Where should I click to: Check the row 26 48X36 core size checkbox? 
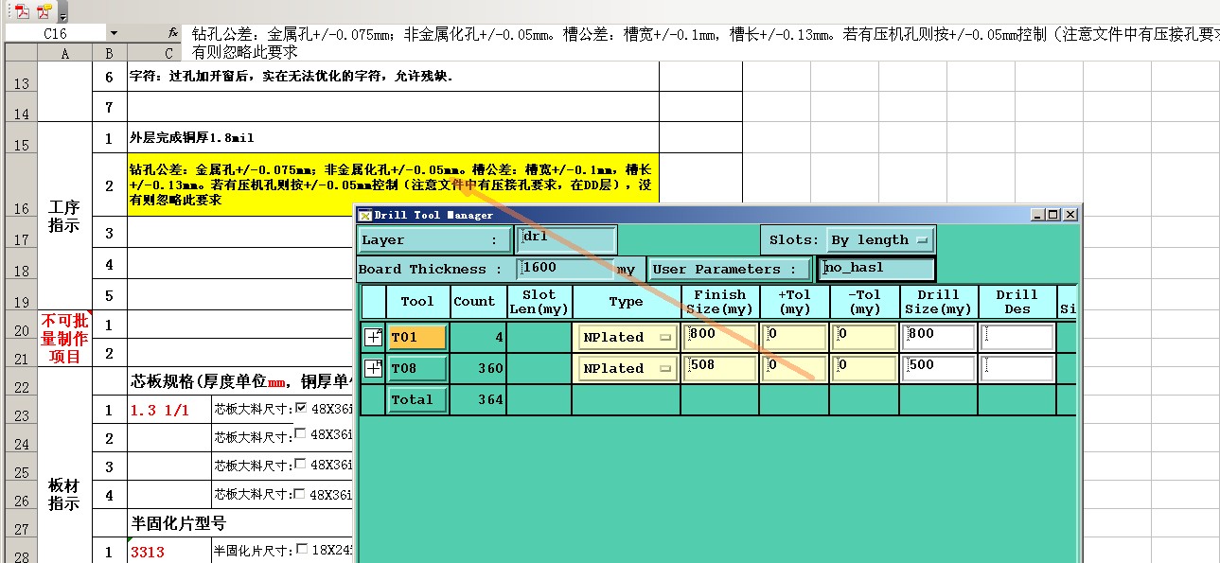click(x=300, y=493)
